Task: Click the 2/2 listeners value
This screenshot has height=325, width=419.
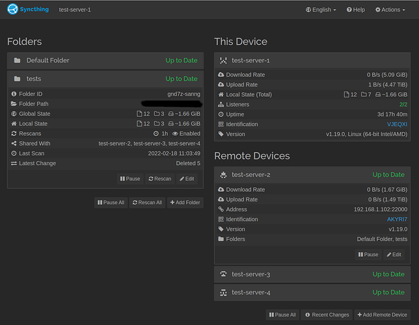Action: pyautogui.click(x=403, y=105)
